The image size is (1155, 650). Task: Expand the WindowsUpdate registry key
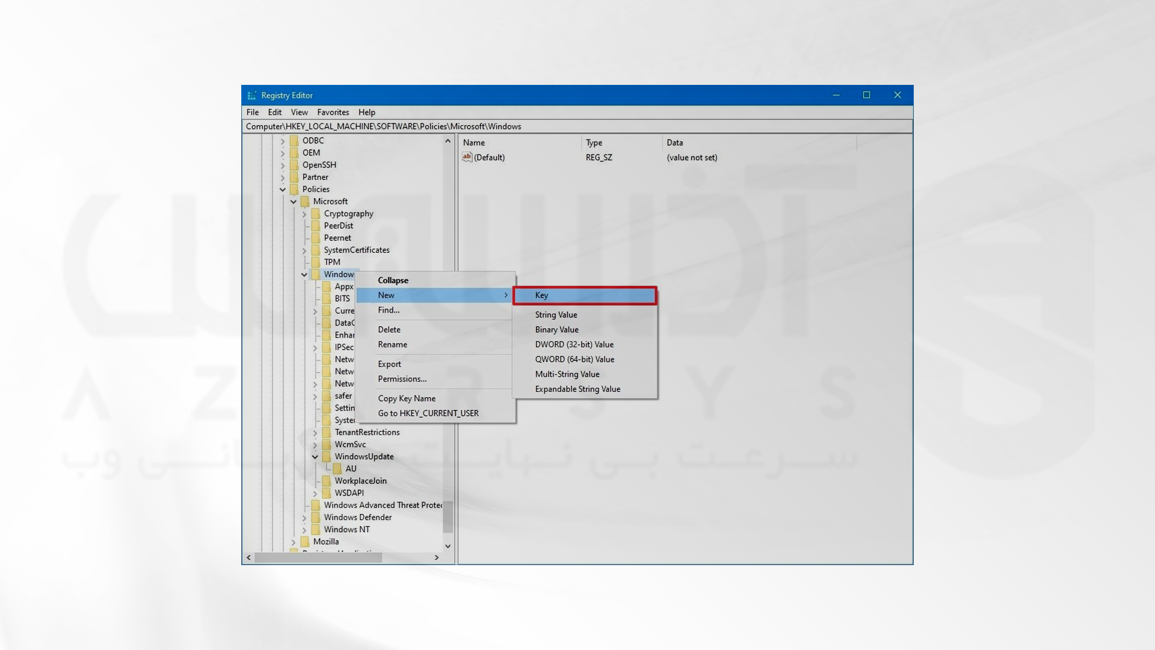(x=315, y=456)
